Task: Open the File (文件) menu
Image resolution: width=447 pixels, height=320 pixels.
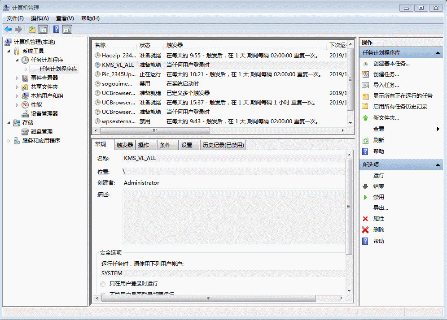Action: coord(15,18)
